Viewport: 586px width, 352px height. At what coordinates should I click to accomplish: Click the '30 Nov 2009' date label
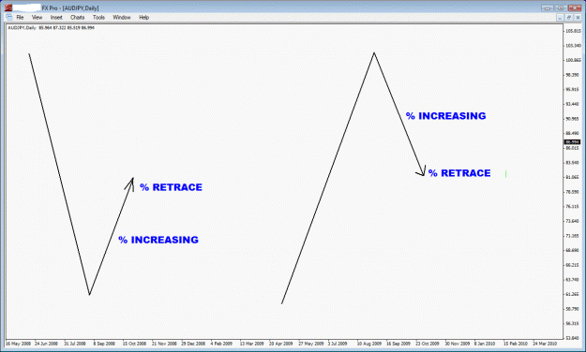pyautogui.click(x=458, y=344)
